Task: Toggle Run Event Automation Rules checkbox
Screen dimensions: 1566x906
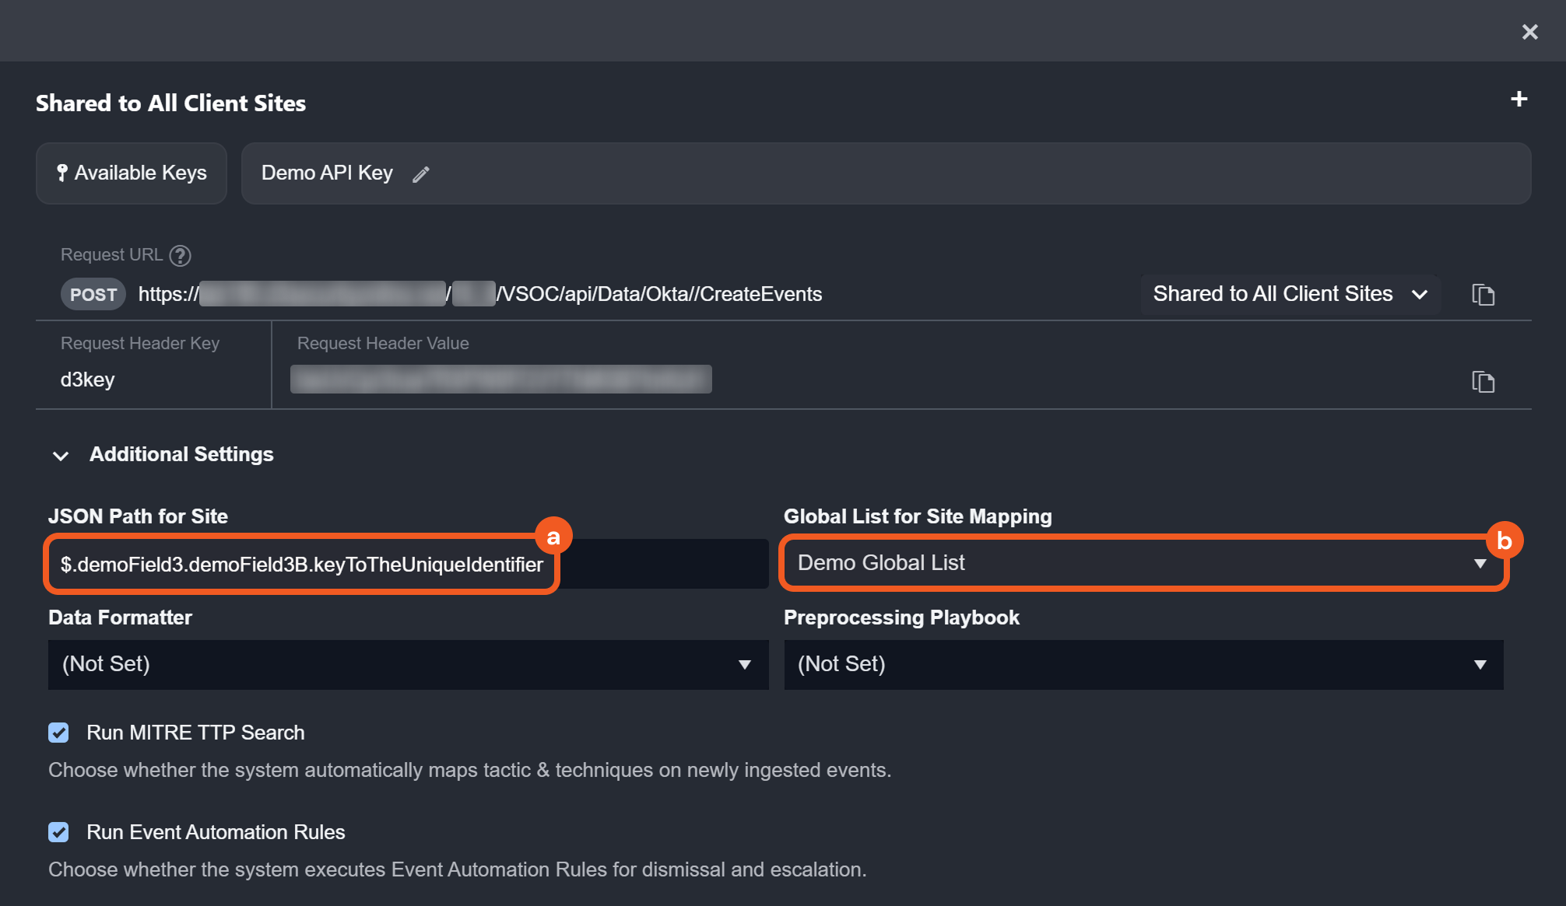Action: (x=58, y=832)
